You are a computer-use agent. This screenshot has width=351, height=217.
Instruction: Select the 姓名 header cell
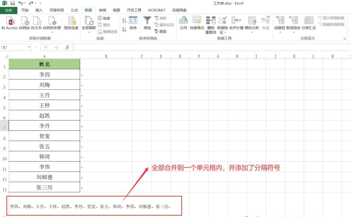click(x=44, y=64)
